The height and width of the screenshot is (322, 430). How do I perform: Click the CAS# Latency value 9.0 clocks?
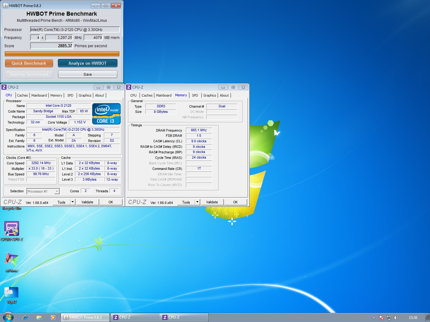[x=199, y=141]
